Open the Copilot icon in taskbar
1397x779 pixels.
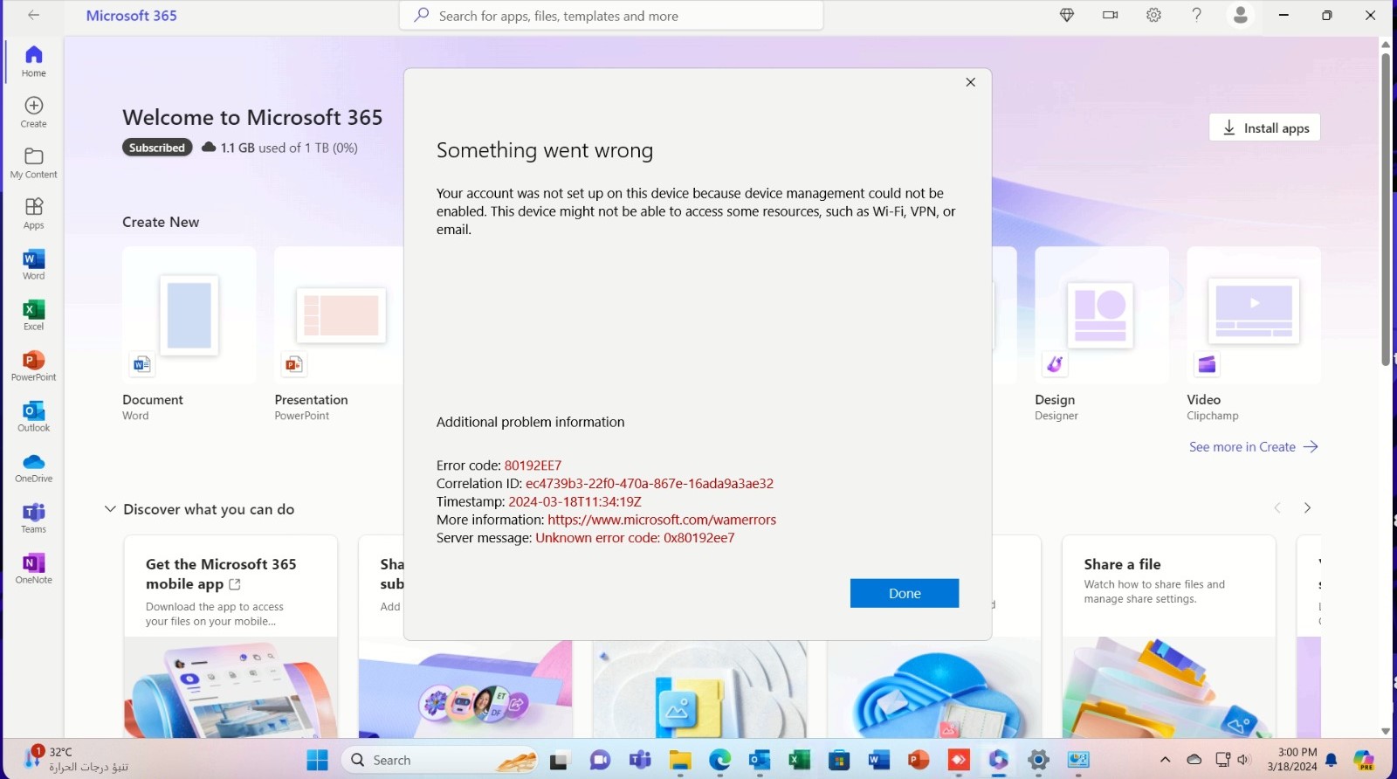tap(1364, 760)
